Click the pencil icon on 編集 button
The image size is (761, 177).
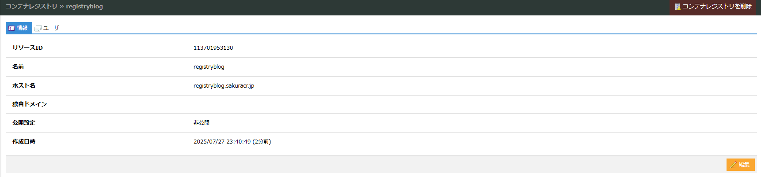[733, 165]
